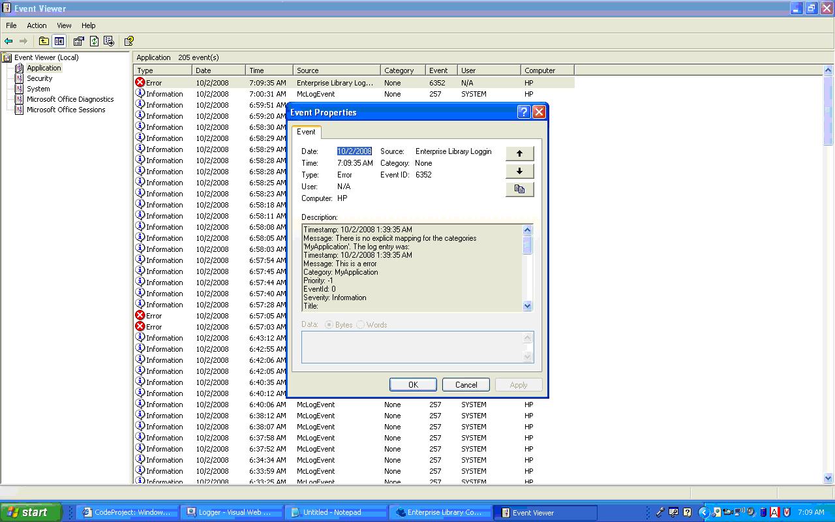Click the red V antivirus tray icon
835x522 pixels.
click(x=787, y=512)
